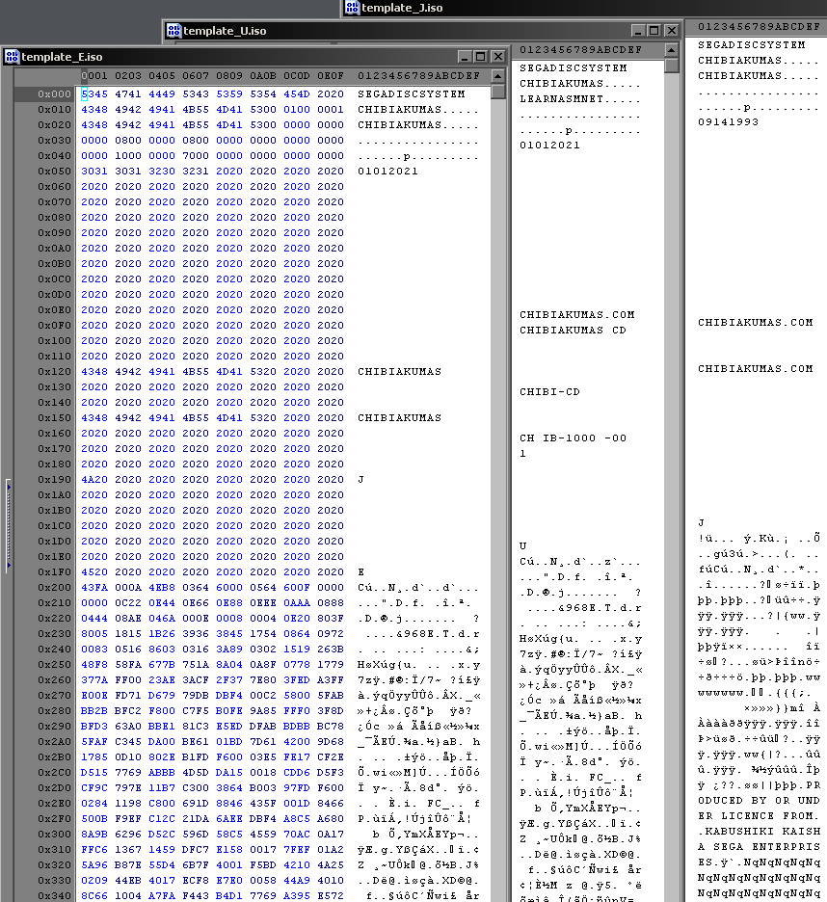827x902 pixels.
Task: Click the 0x200 offset label
Action: coord(55,587)
